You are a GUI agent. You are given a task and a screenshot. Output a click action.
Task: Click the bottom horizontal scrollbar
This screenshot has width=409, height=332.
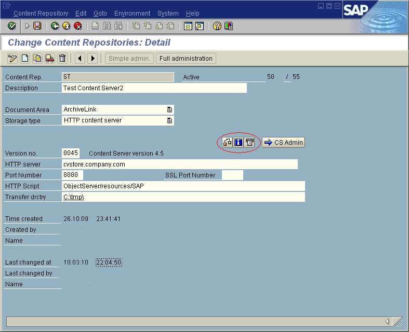pos(197,322)
